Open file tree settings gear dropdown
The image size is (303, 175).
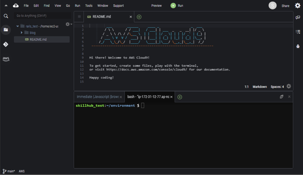pos(69,24)
